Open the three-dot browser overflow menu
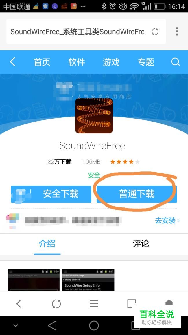 (177, 31)
